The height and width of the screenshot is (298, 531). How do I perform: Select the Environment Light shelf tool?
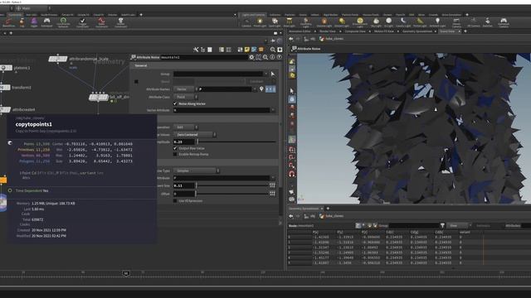pyautogui.click(x=359, y=22)
